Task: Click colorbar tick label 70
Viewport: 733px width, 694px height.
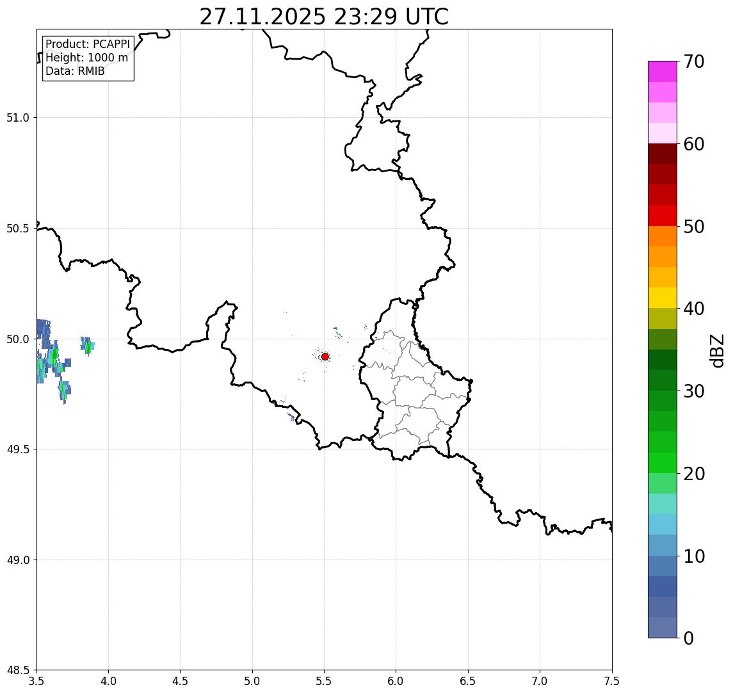Action: tap(694, 61)
